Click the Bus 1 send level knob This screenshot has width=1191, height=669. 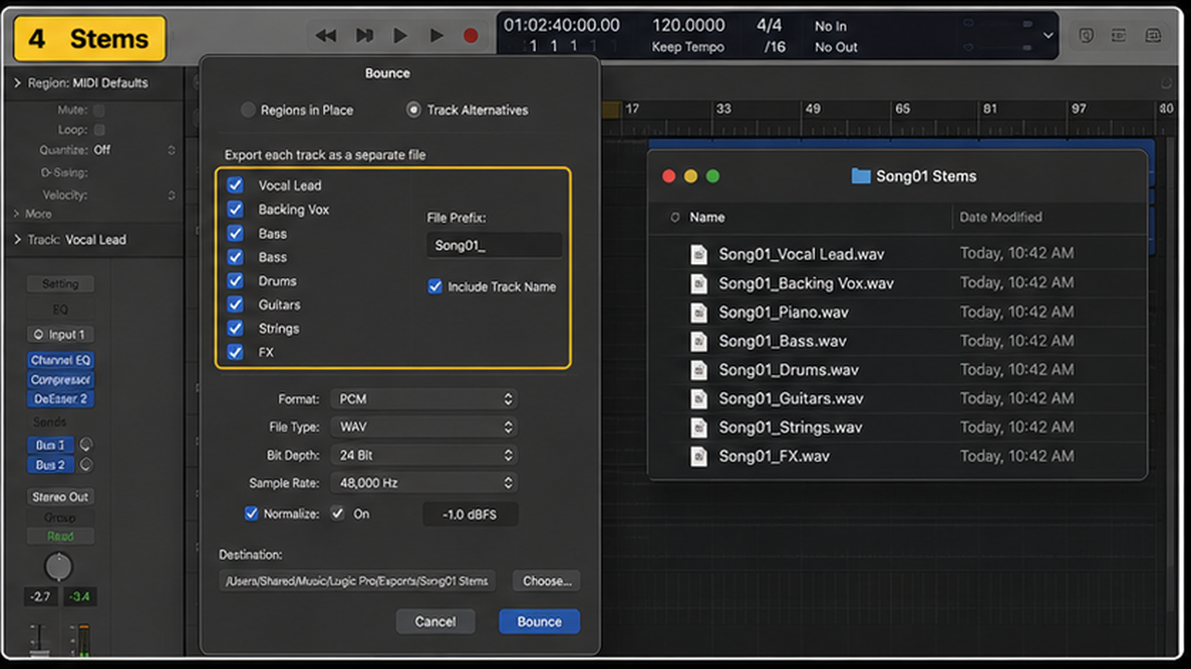[x=87, y=445]
